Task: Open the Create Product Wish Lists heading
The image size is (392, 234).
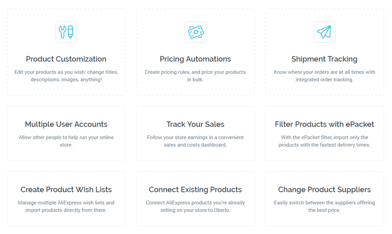Action: [66, 190]
